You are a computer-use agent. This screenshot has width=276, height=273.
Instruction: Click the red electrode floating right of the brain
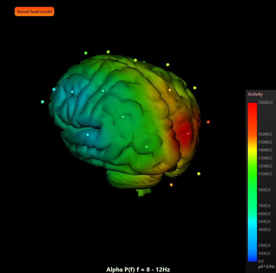(x=208, y=122)
